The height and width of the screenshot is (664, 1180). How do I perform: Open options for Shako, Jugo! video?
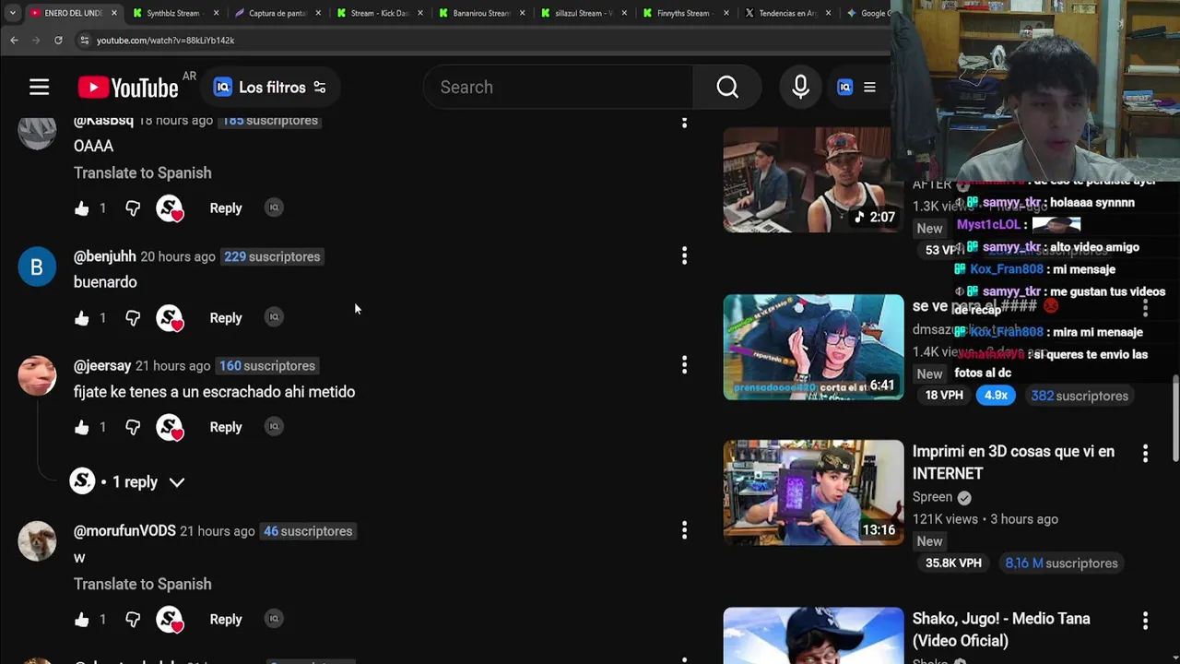(x=1145, y=621)
